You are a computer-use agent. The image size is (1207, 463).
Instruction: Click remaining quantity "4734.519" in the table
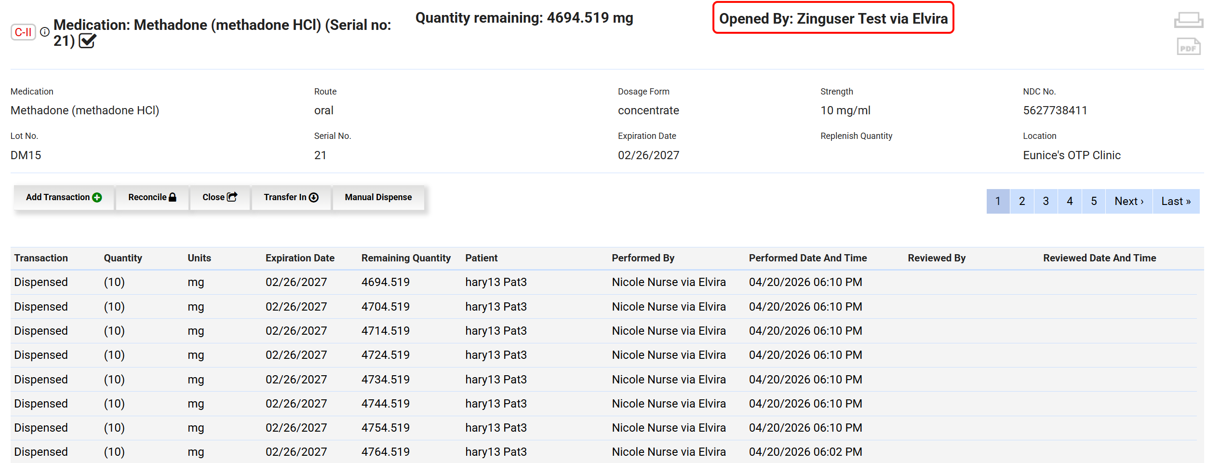[x=386, y=380]
